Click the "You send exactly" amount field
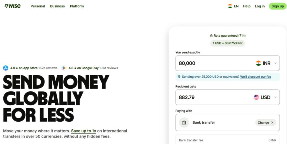The width and height of the screenshot is (287, 161). [213, 63]
